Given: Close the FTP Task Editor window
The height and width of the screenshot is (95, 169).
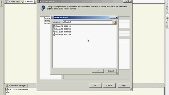Looking at the screenshot, I should tap(130, 1).
